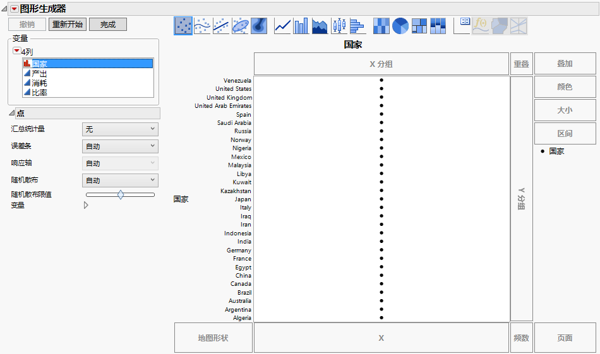Screen dimensions: 600x354
Task: Open the 随机散布 dropdown
Action: tap(120, 180)
